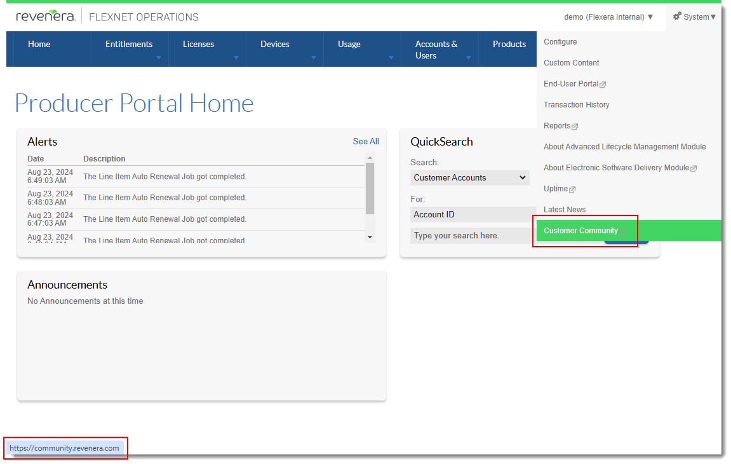731x464 pixels.
Task: Click external-link icon beside Reports
Action: [x=575, y=126]
